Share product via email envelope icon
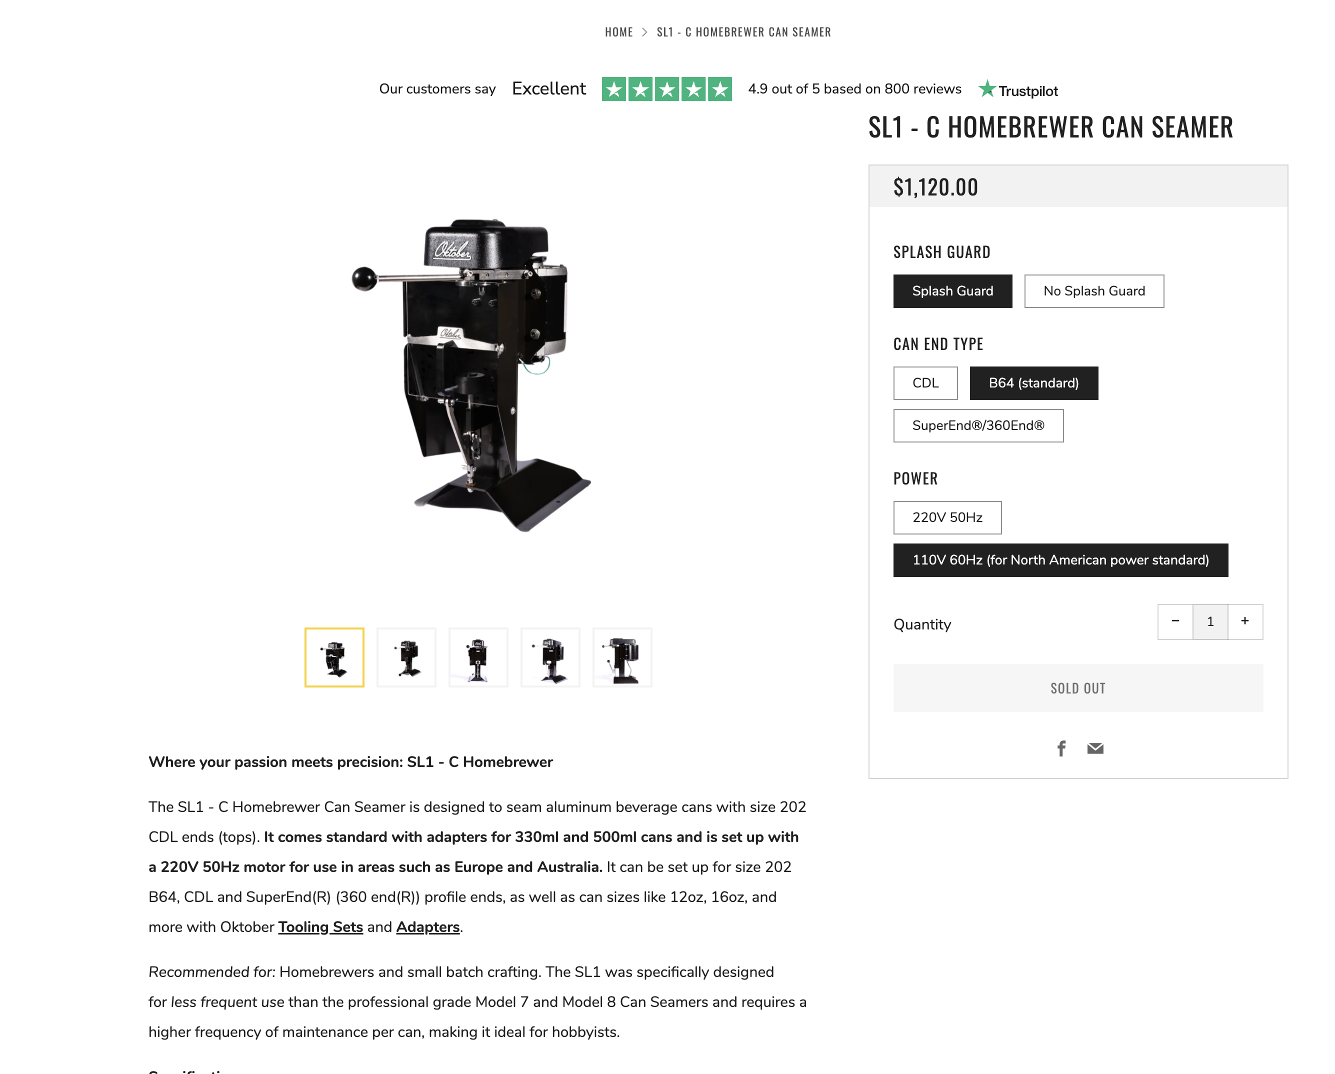This screenshot has width=1335, height=1074. click(x=1094, y=748)
